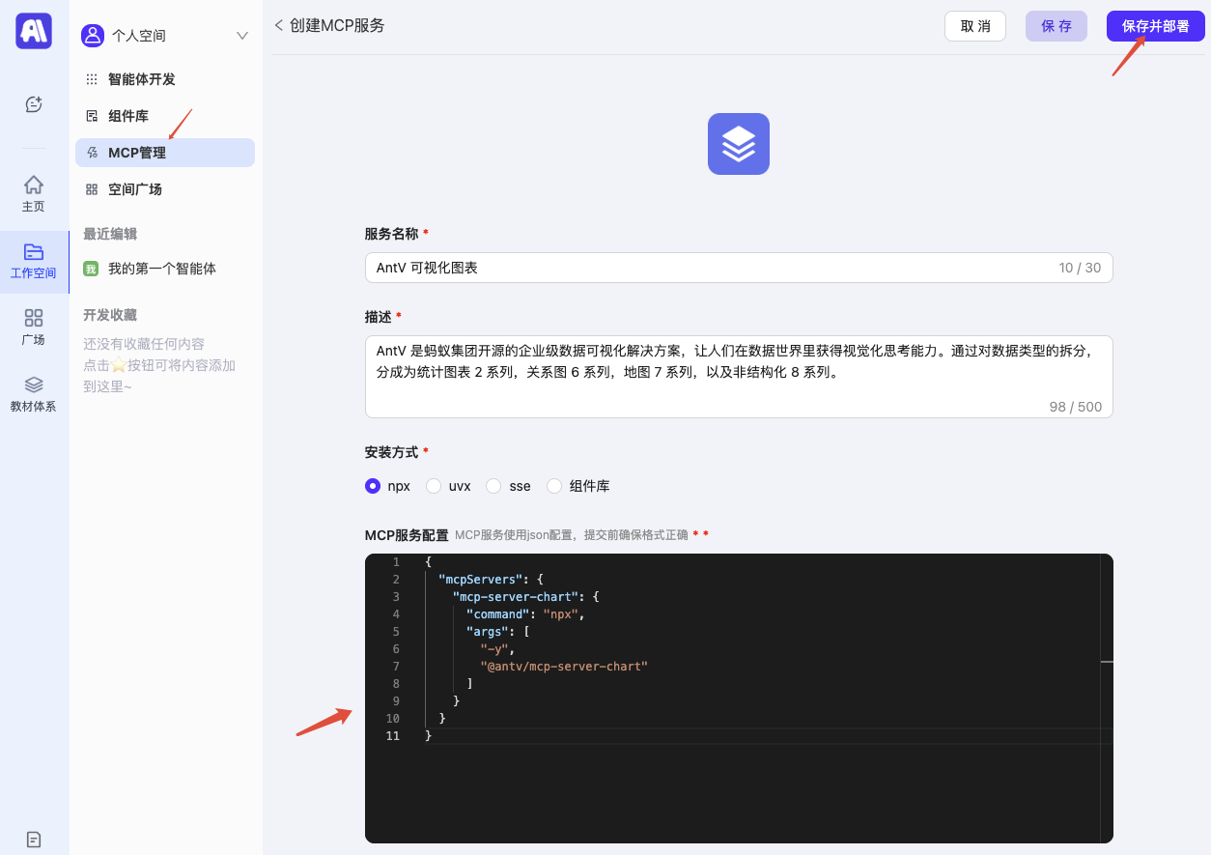The height and width of the screenshot is (855, 1211).
Task: Click the "-y" argument in editor
Action: 494,649
